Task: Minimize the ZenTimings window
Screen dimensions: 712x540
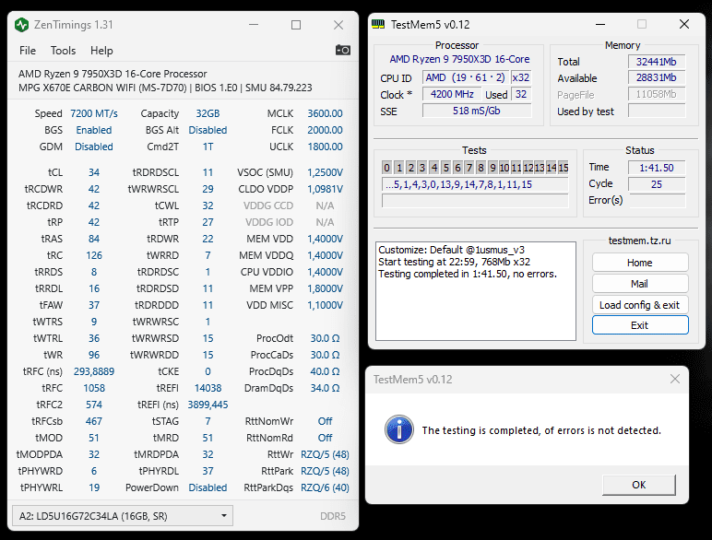Action: [254, 25]
